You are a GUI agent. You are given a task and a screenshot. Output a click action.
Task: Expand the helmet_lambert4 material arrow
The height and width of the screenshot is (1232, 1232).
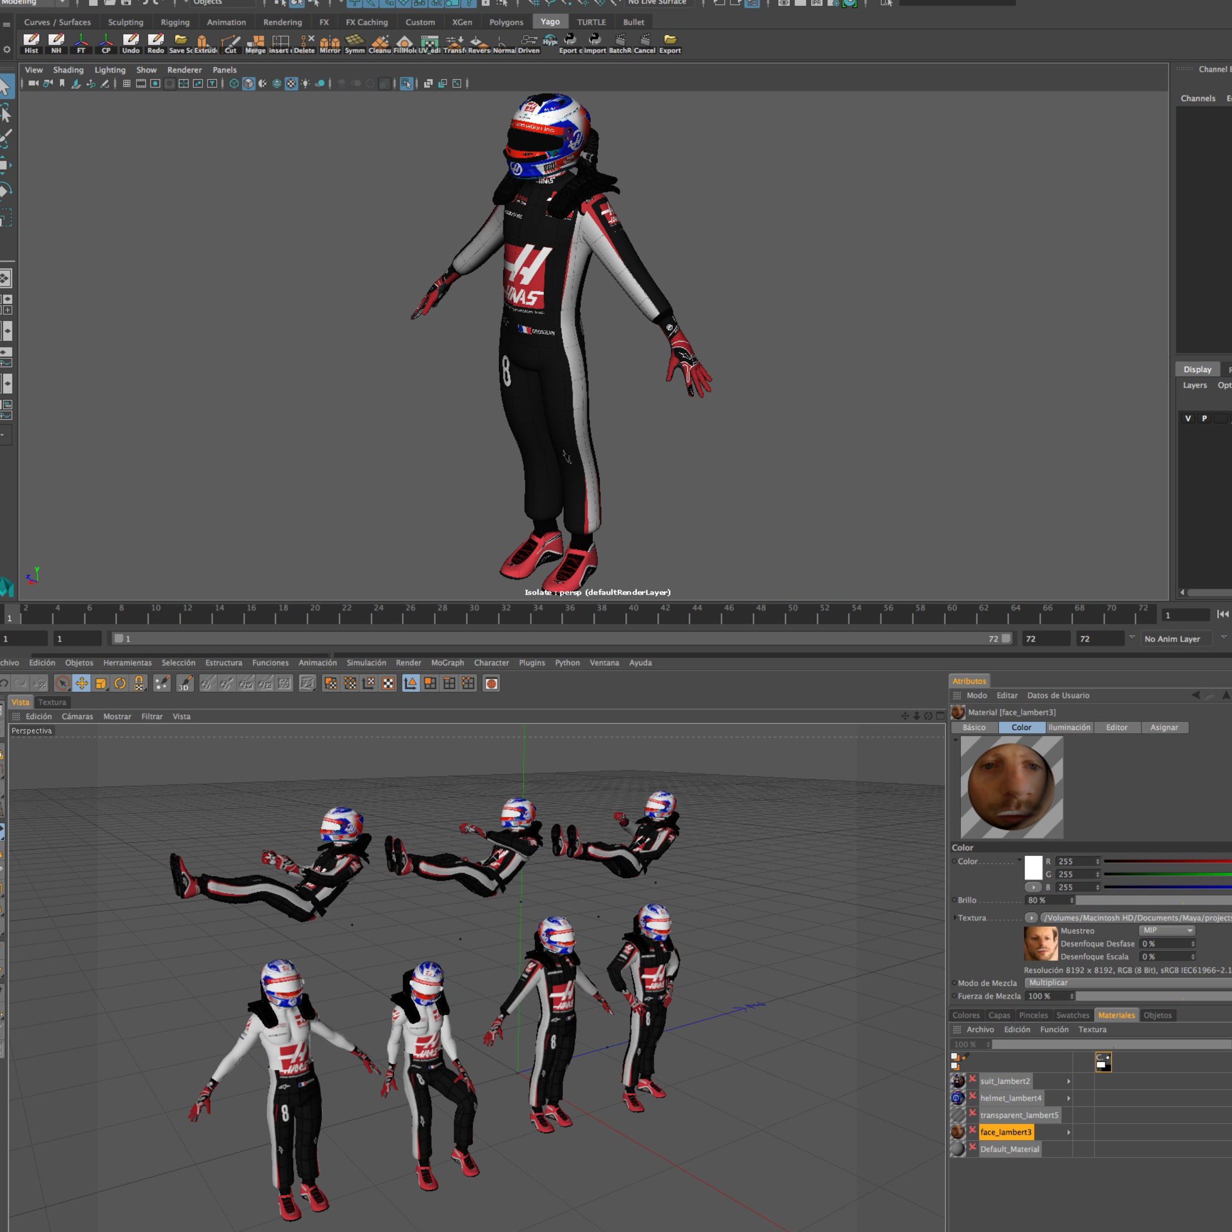1069,1098
